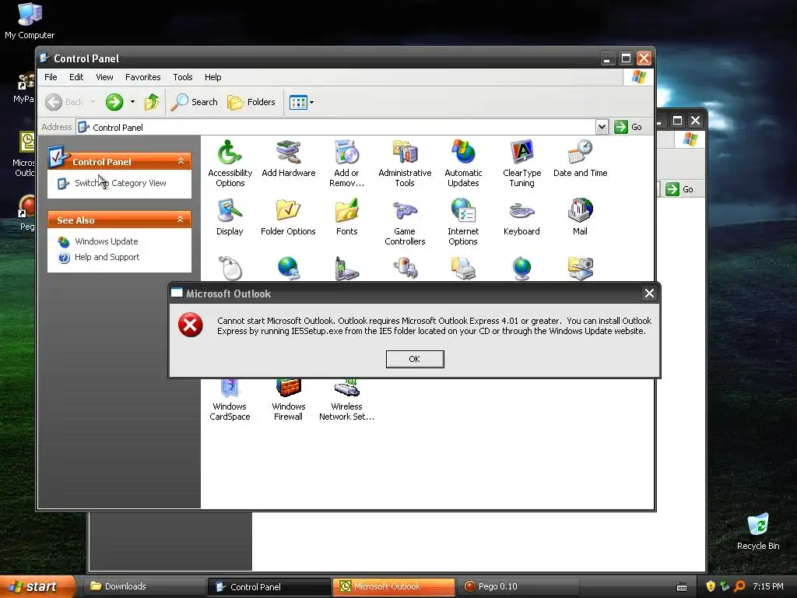Open the Help and Support link

point(107,257)
